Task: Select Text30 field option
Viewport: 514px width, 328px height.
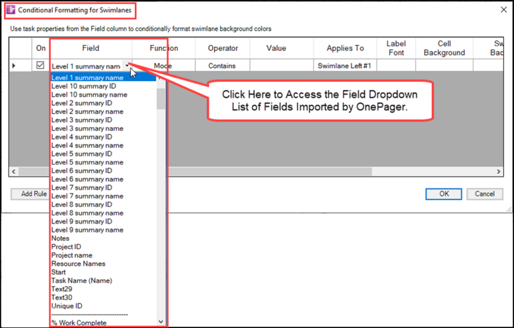Action: 62,298
